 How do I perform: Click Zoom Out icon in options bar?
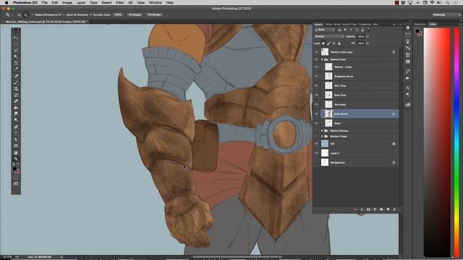(x=26, y=14)
